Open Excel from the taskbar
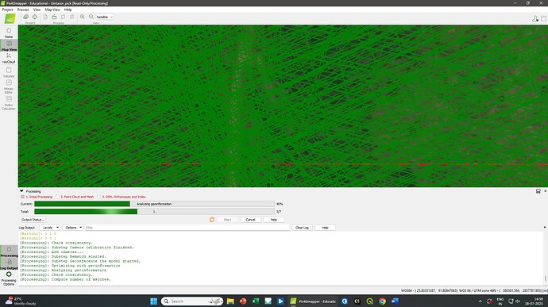This screenshot has width=548, height=307. [256, 301]
